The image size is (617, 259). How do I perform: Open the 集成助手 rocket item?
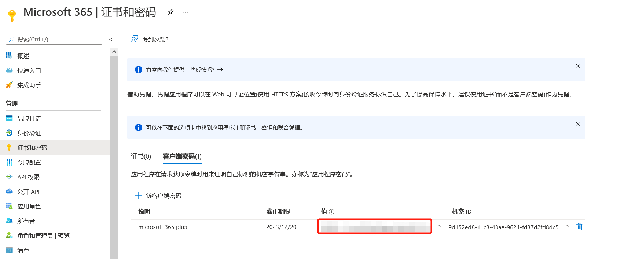coord(29,85)
